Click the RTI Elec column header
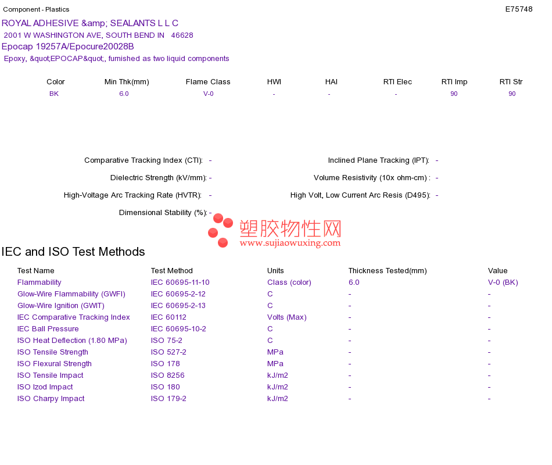This screenshot has height=465, width=552. coord(397,82)
